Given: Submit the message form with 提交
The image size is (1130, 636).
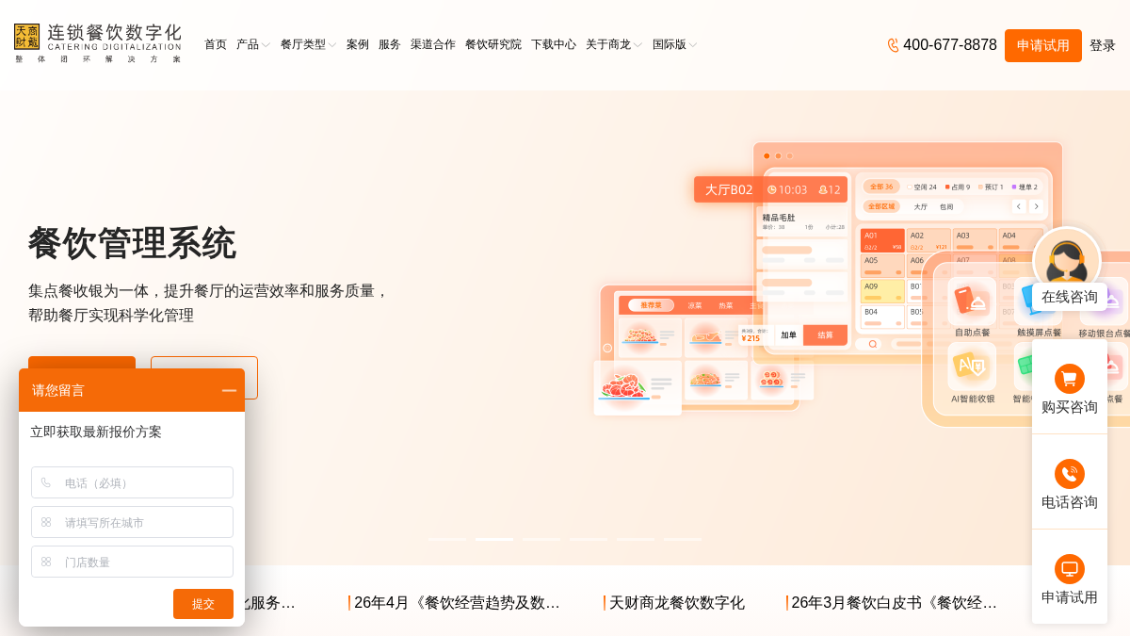Looking at the screenshot, I should [x=203, y=604].
